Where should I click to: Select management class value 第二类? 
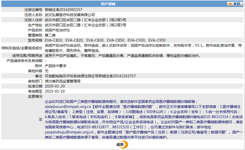click(x=50, y=35)
